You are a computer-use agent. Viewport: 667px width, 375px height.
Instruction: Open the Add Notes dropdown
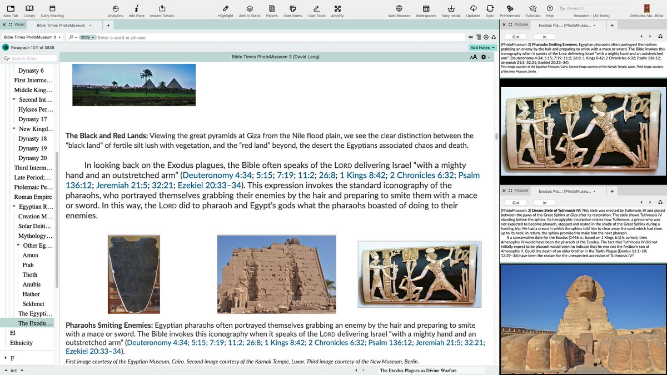coord(482,48)
